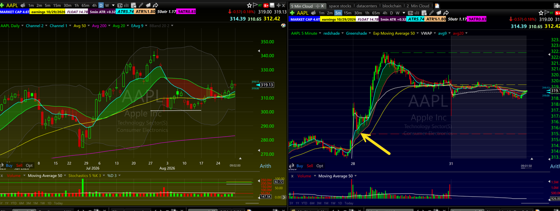
Task: Click the green plus icon in 5 Minute chart
Action: click(292, 13)
